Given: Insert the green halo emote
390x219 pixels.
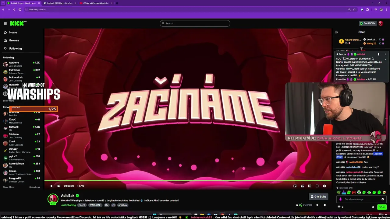Looking at the screenshot, I should pyautogui.click(x=349, y=193).
